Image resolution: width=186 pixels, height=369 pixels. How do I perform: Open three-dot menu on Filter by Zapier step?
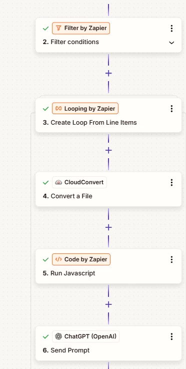click(x=171, y=28)
